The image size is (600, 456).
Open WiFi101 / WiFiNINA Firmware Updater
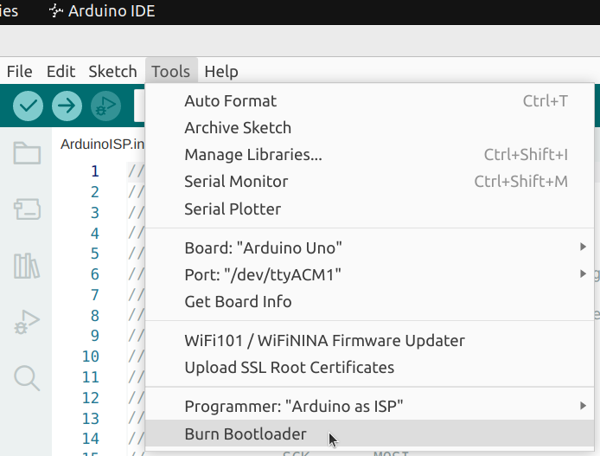[x=370, y=341]
